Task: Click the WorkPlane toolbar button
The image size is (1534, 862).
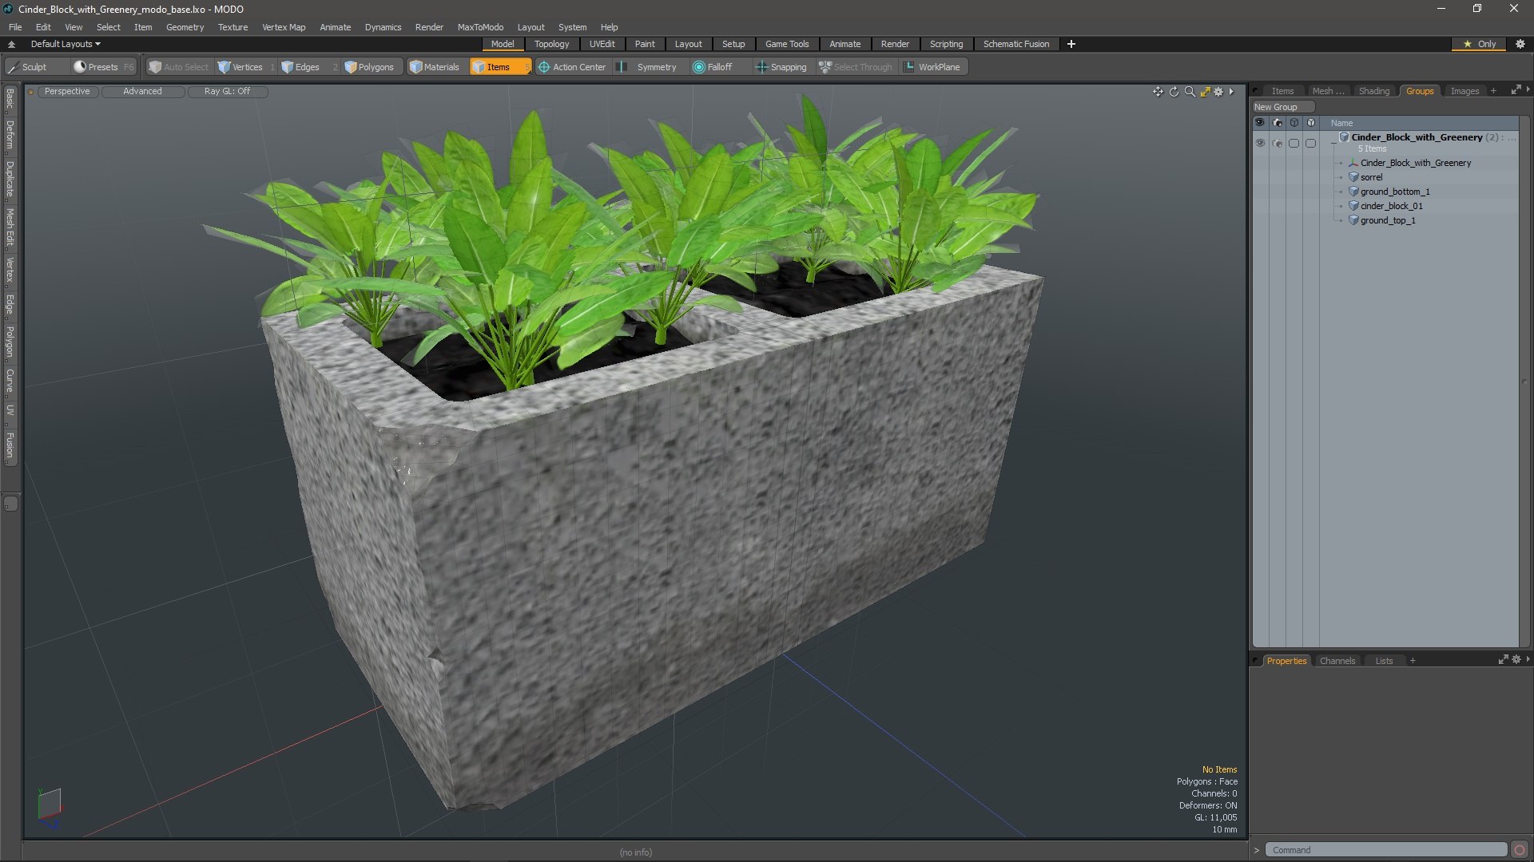Action: click(x=932, y=67)
